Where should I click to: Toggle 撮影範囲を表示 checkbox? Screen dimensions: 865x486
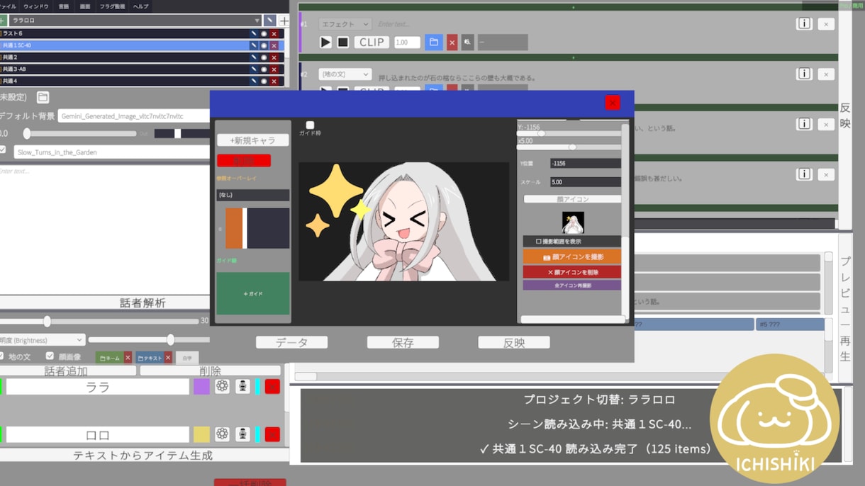pos(539,242)
